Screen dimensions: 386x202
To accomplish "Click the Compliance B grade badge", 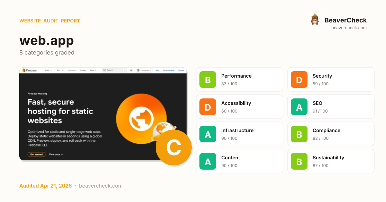I will (x=299, y=134).
